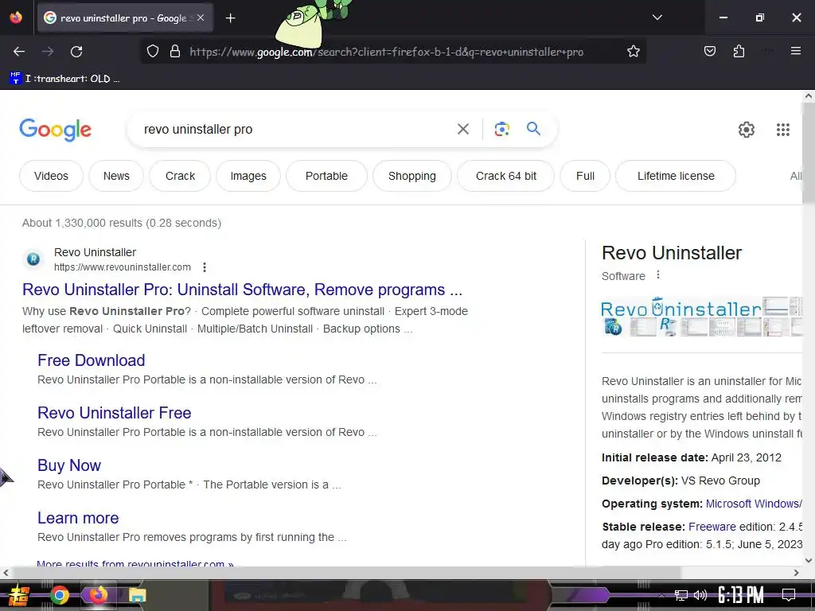Open the Start menu icon
This screenshot has height=611, width=815.
(x=18, y=595)
